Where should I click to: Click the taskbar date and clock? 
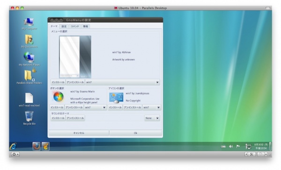pos(261,146)
